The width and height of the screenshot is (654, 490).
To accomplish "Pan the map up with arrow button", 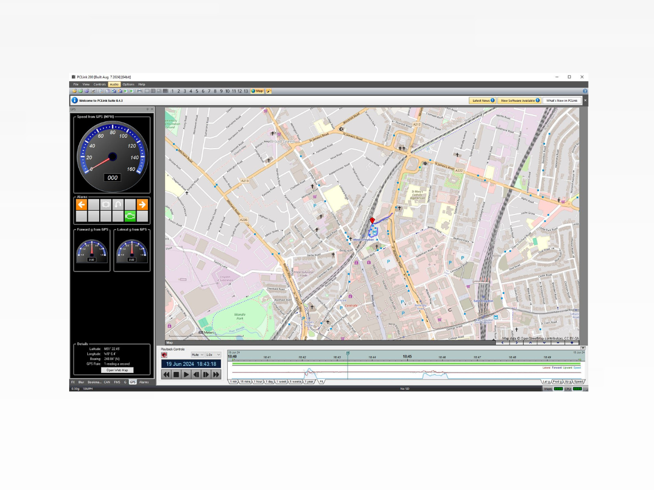I will click(x=530, y=342).
